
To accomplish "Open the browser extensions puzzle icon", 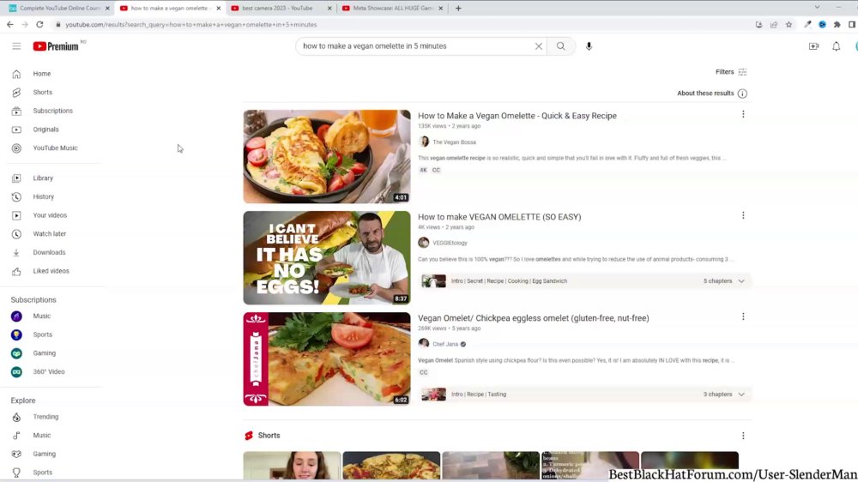I will (x=837, y=25).
